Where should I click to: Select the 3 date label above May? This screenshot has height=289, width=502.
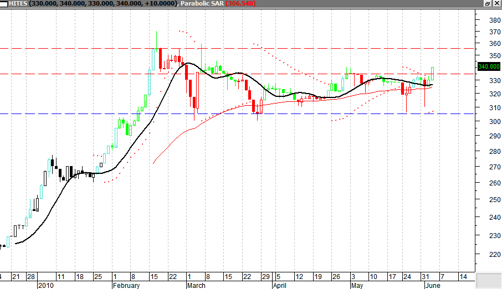(x=353, y=277)
